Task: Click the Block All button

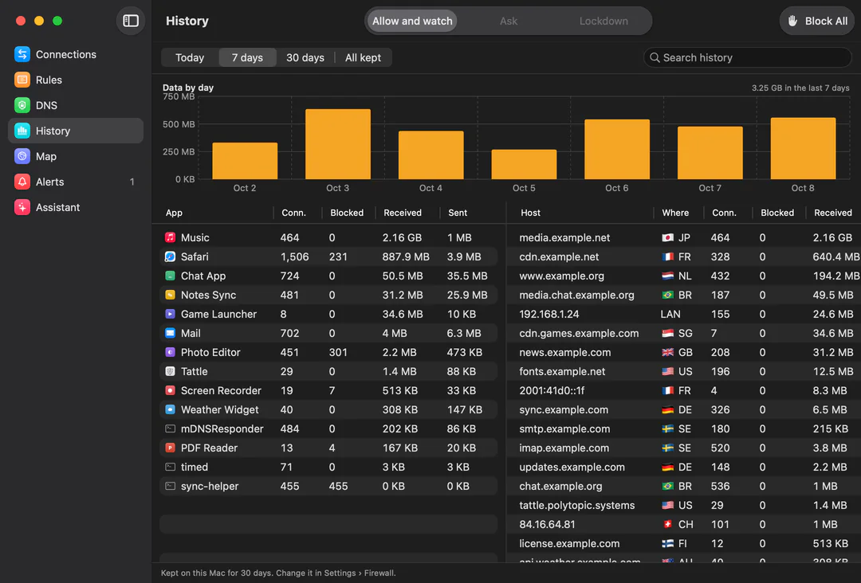Action: [818, 21]
